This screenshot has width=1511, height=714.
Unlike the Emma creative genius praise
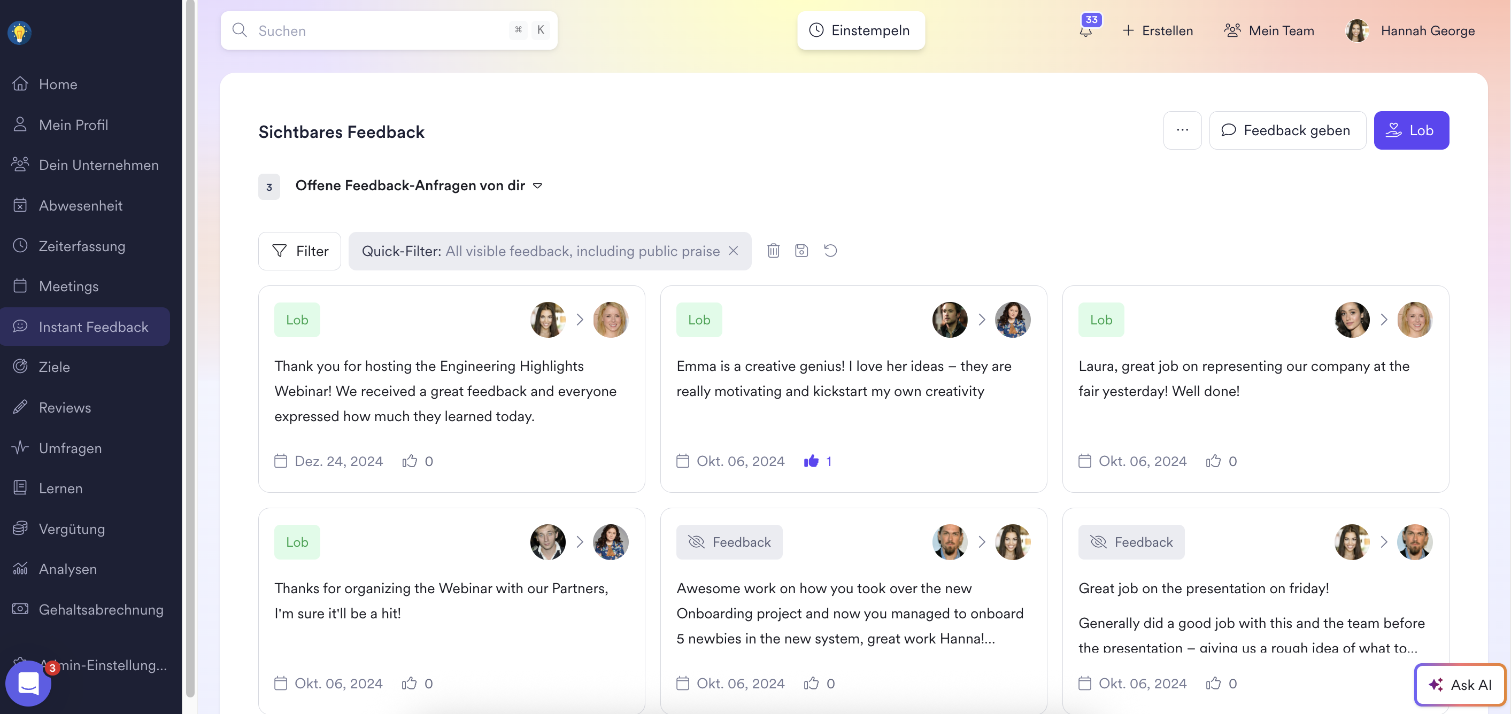pos(811,461)
